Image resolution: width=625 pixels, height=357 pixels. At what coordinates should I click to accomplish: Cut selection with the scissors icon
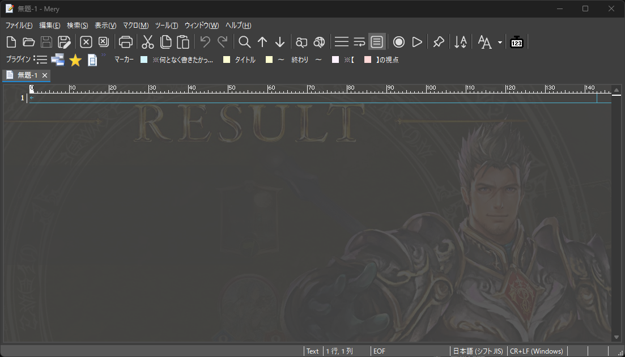tap(148, 42)
